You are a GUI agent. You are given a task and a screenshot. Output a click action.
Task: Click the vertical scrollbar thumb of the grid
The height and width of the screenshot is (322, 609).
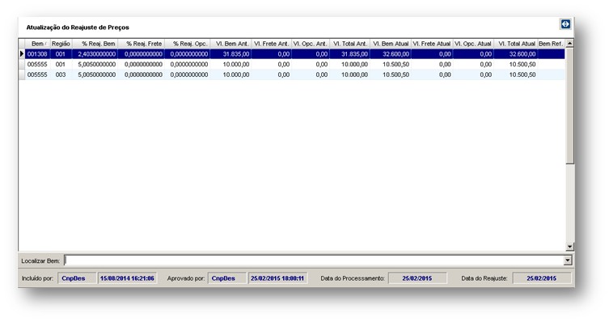coord(569,106)
